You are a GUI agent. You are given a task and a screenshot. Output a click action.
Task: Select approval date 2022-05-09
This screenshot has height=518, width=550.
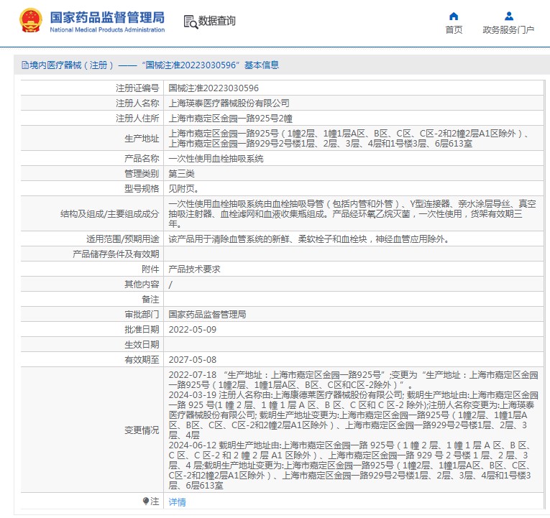point(192,330)
